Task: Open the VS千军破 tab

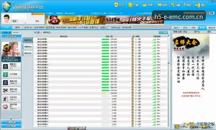Action: click(x=83, y=27)
